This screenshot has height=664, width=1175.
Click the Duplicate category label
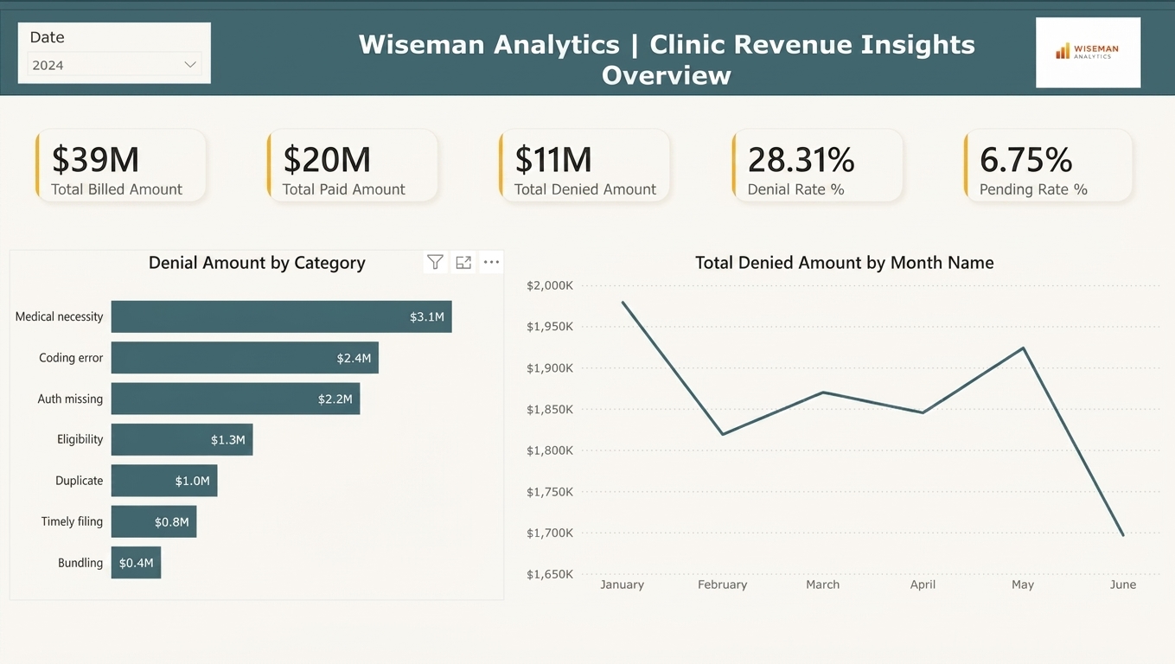tap(79, 481)
